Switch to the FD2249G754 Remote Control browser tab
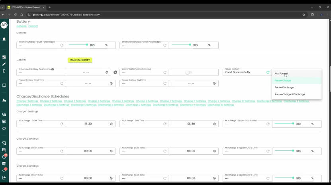This screenshot has height=185, width=331. coord(26,7)
